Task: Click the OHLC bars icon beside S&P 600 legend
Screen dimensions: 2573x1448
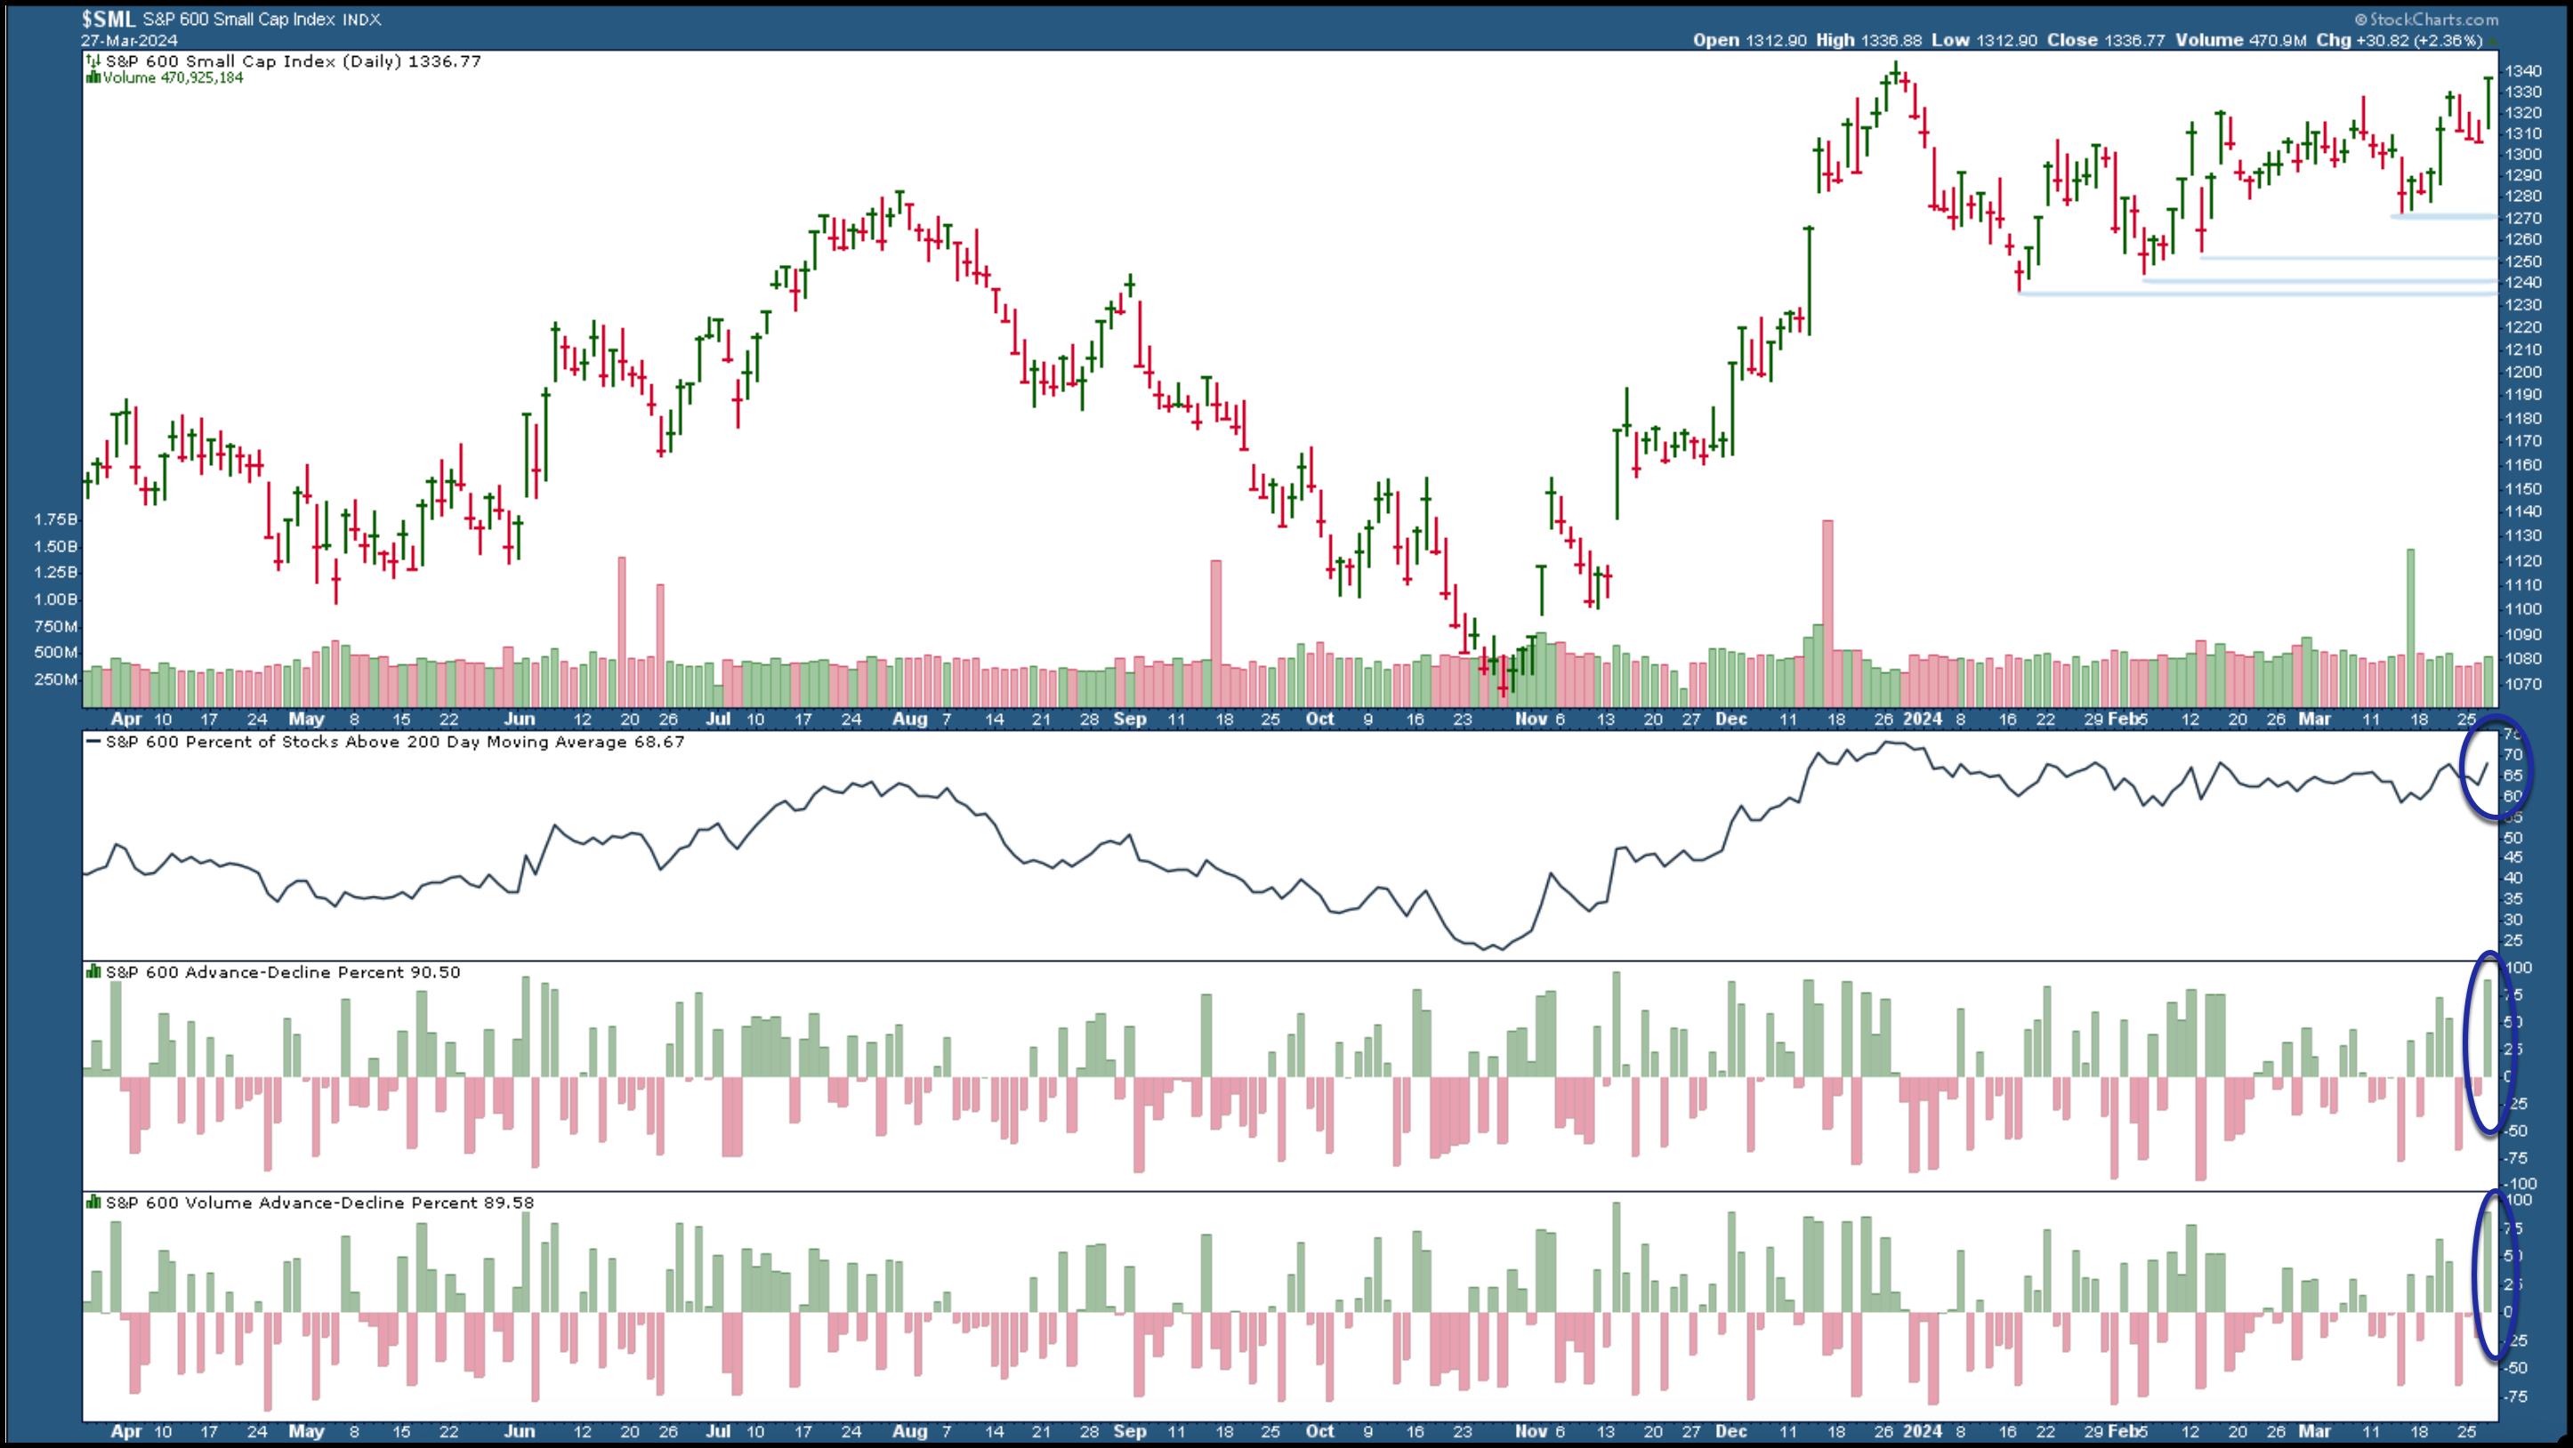Action: click(x=94, y=62)
